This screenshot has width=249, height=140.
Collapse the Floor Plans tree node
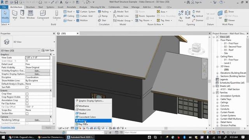click(x=217, y=40)
